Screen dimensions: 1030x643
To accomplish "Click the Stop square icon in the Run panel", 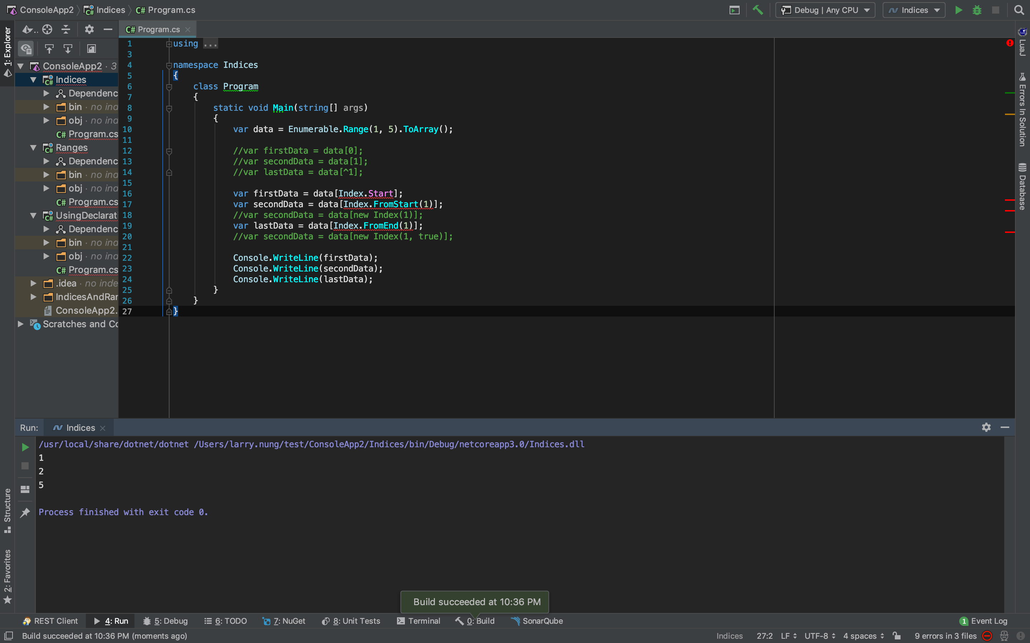I will 25,466.
